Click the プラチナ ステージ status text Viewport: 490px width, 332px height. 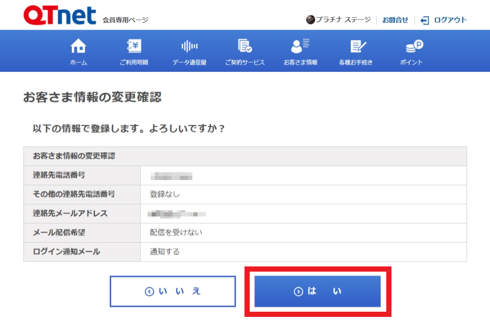(343, 20)
